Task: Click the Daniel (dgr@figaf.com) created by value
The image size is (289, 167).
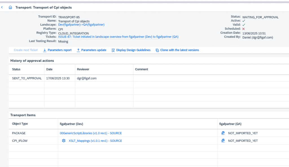Action: point(258,37)
